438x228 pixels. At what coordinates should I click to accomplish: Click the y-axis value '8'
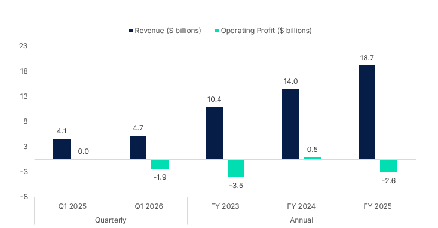point(26,121)
